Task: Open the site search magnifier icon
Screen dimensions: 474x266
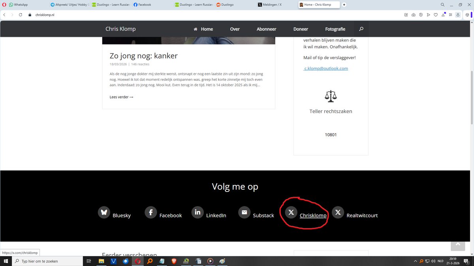Action: [361, 29]
